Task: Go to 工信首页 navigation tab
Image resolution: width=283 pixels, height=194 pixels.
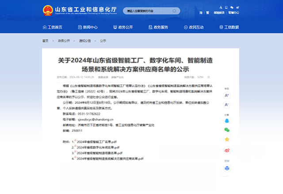Action: [x=53, y=27]
